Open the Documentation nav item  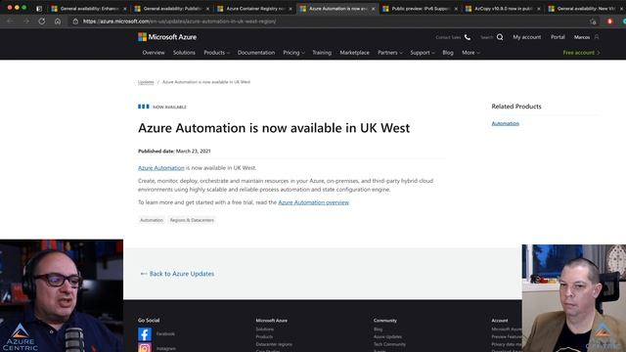coord(256,53)
